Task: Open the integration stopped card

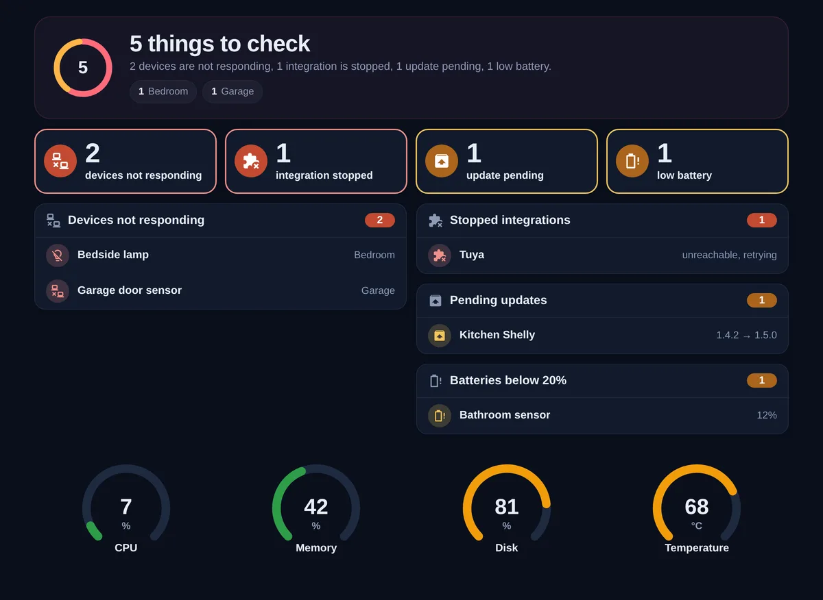Action: [316, 162]
